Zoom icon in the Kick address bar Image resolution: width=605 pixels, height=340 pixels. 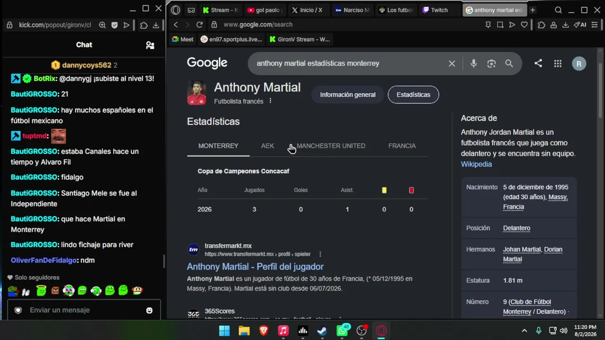[x=102, y=25]
